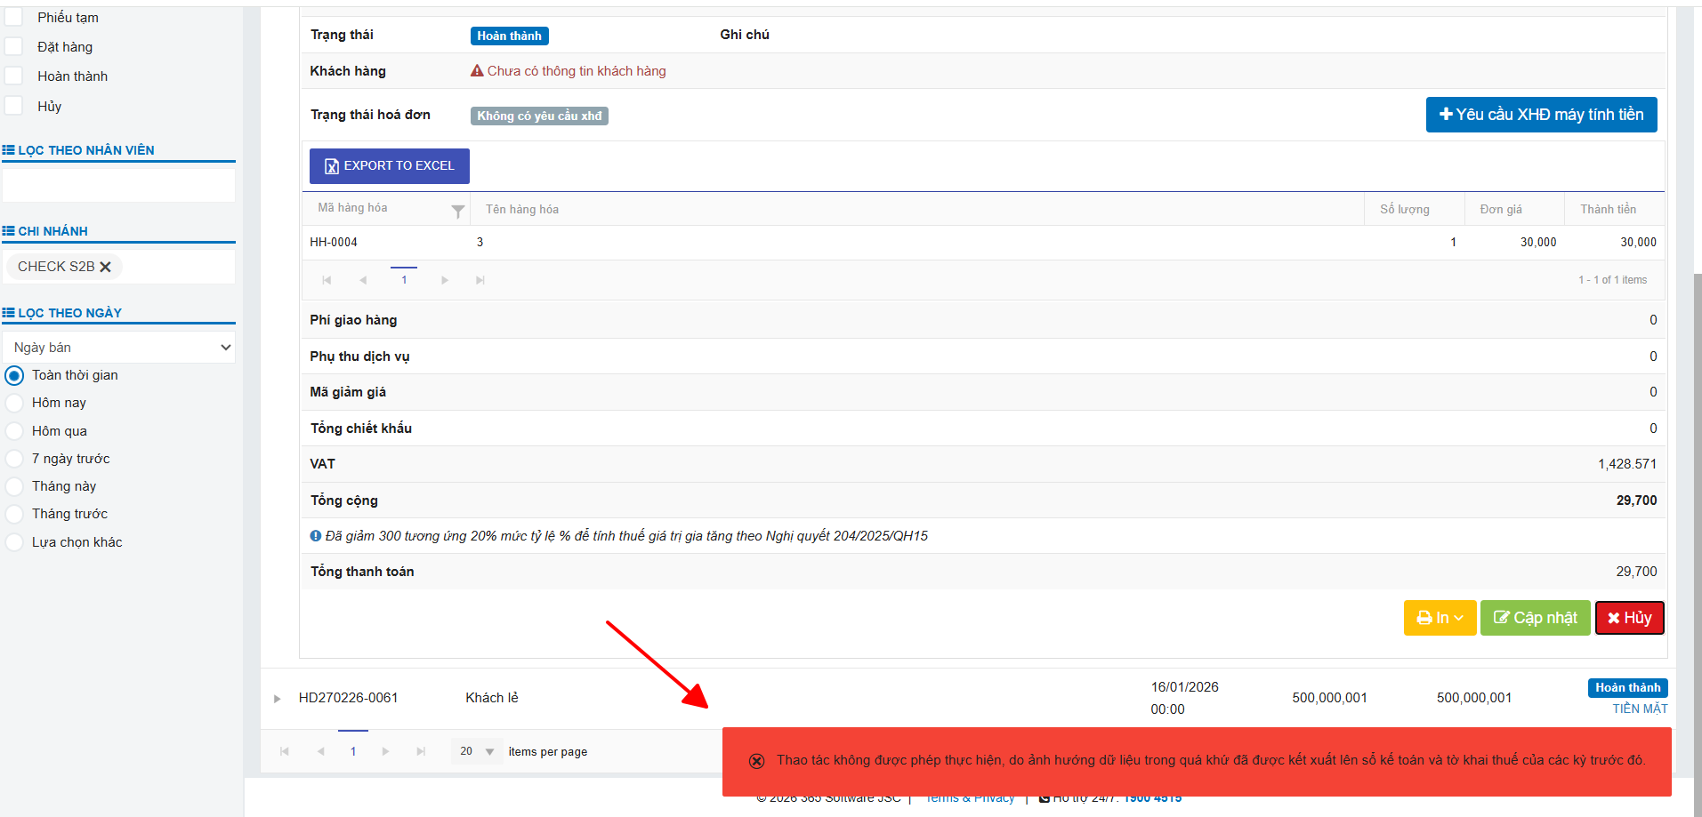Go to first page in invoice list pager
The image size is (1702, 817).
point(285,751)
